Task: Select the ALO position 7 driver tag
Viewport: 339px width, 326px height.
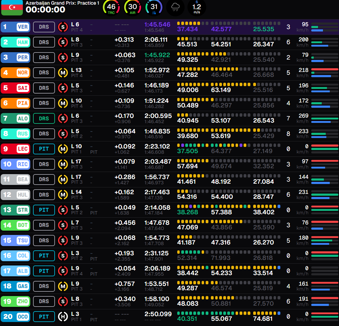Action: tap(15, 119)
